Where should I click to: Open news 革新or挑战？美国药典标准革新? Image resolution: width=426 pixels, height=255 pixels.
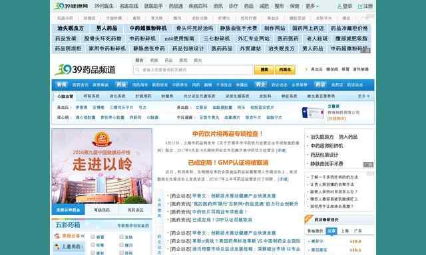246,241
